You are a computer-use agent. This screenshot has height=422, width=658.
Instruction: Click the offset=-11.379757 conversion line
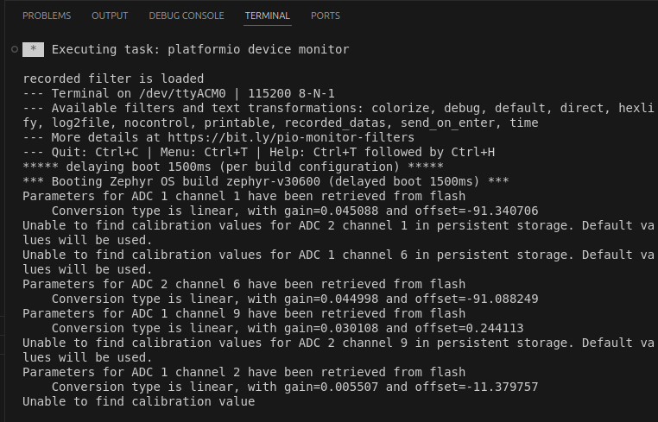(294, 387)
